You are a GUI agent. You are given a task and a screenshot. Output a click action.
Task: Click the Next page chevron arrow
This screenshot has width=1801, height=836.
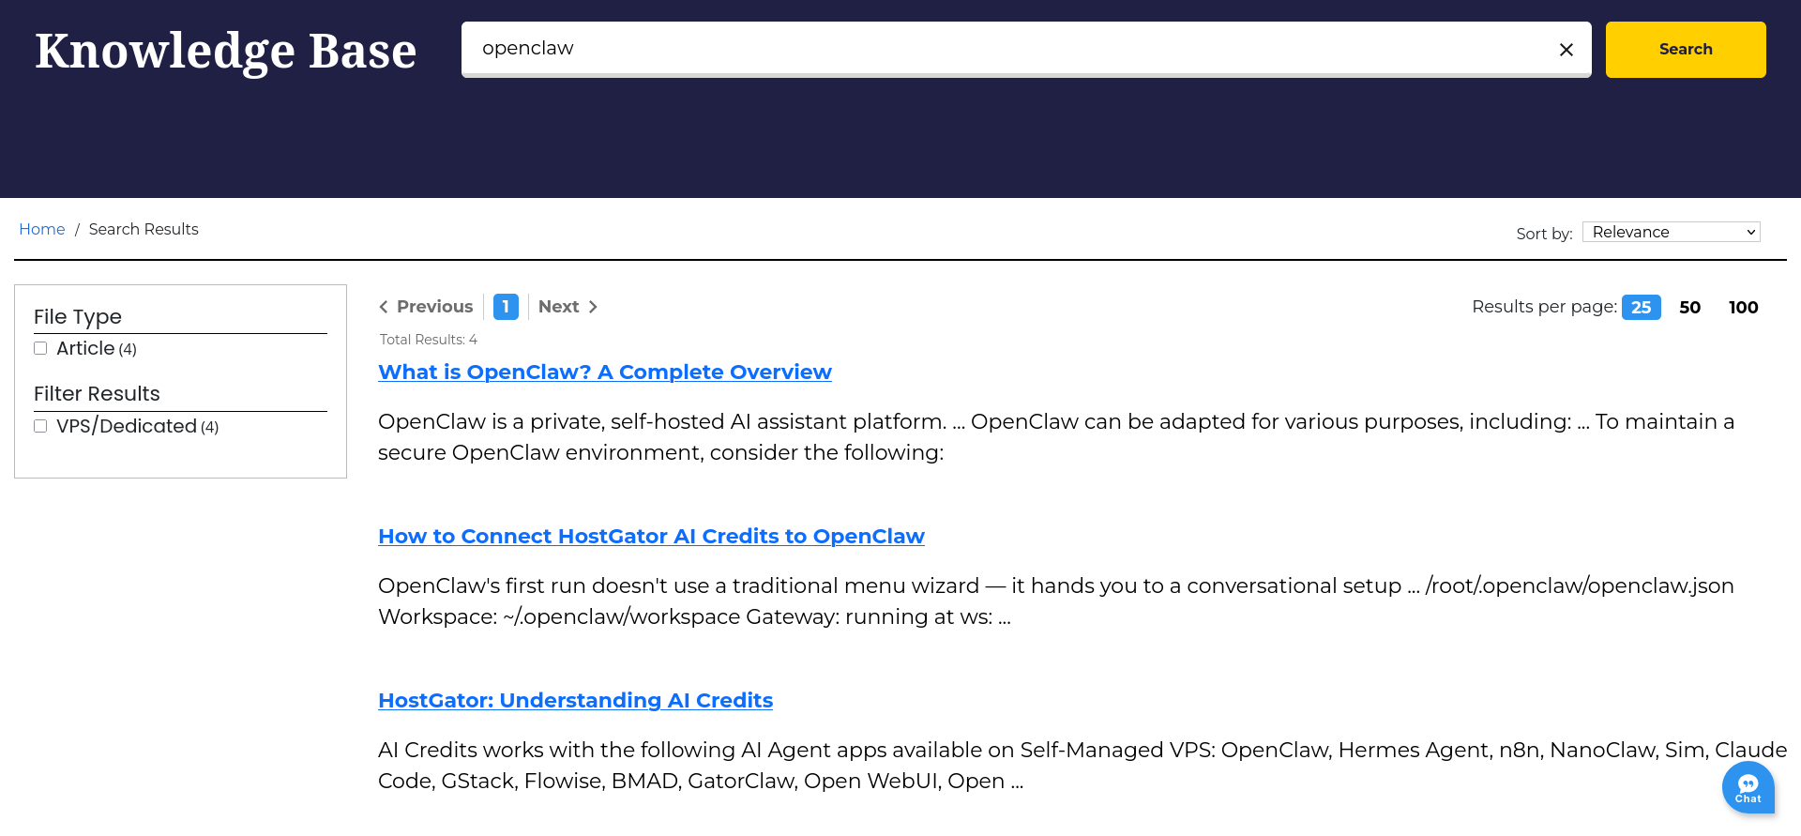pos(593,307)
